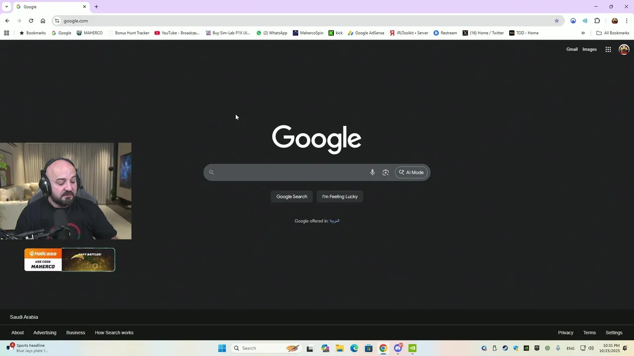Open Microsoft Store from the taskbar

click(x=369, y=348)
